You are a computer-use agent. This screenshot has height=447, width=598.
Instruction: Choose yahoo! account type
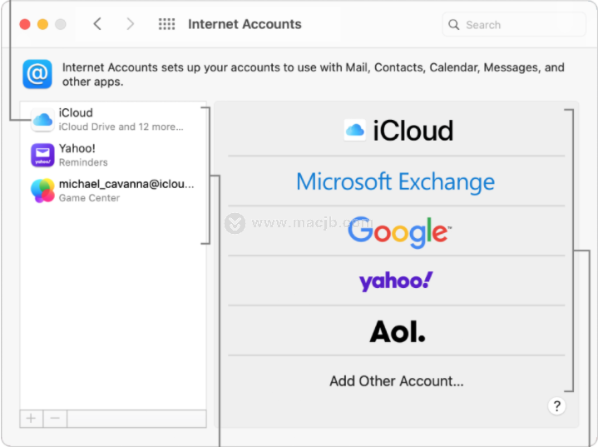click(396, 281)
